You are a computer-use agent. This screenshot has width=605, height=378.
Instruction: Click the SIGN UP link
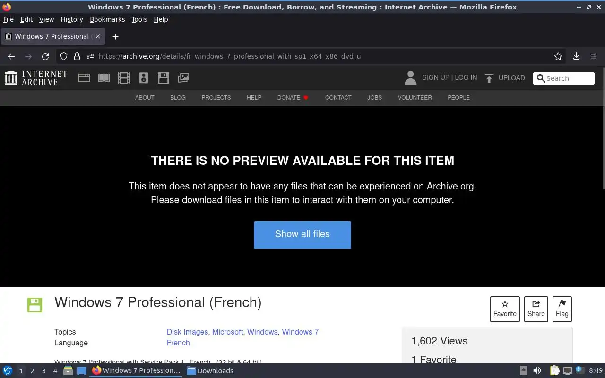(436, 77)
